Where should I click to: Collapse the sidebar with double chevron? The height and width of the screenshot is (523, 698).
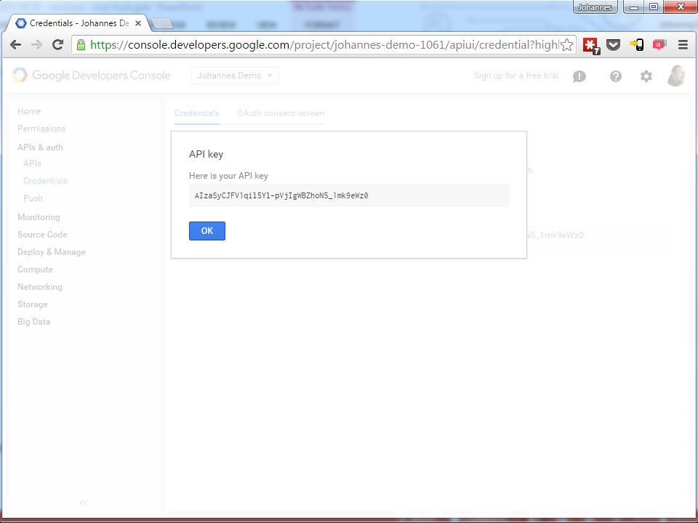[84, 503]
